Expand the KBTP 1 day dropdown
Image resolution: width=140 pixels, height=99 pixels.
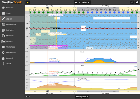pos(82,2)
